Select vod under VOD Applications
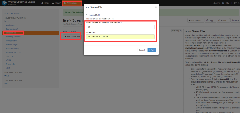Screen dimensions: 240x113 6,84
